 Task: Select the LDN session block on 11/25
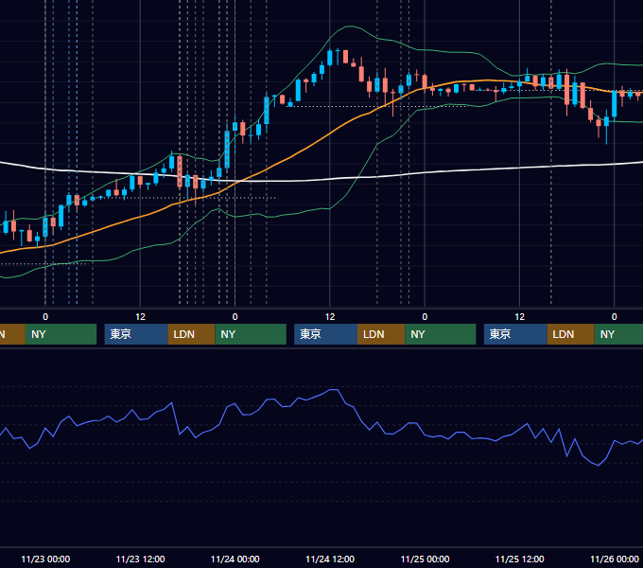[571, 334]
